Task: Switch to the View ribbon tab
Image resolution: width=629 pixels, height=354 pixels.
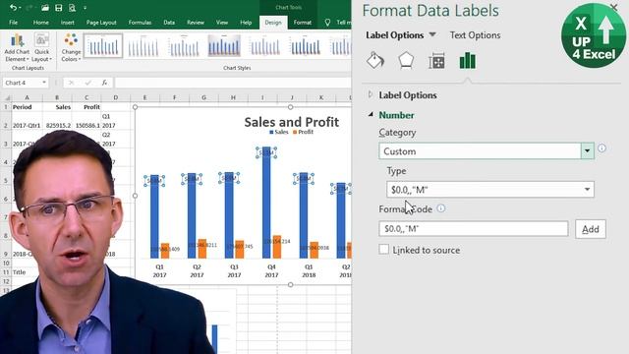Action: point(222,23)
